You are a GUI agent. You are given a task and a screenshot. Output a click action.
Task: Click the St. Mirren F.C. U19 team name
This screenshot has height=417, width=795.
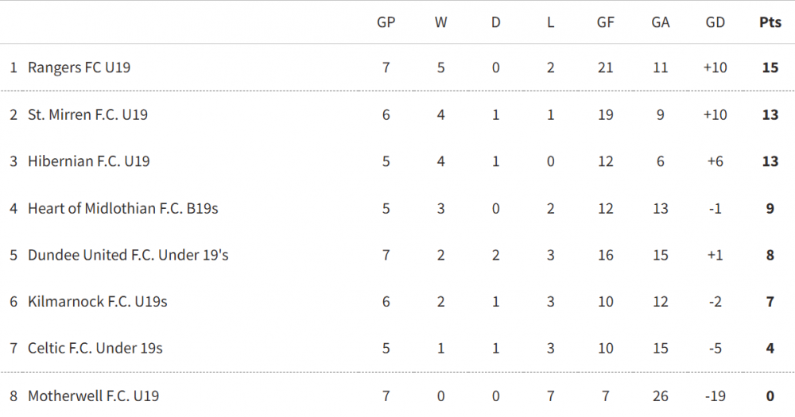point(87,114)
